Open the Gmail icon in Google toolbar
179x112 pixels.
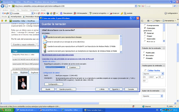pos(42,13)
